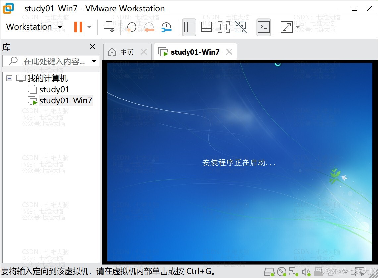Switch to Unity mode
The image size is (378, 278).
[241, 27]
